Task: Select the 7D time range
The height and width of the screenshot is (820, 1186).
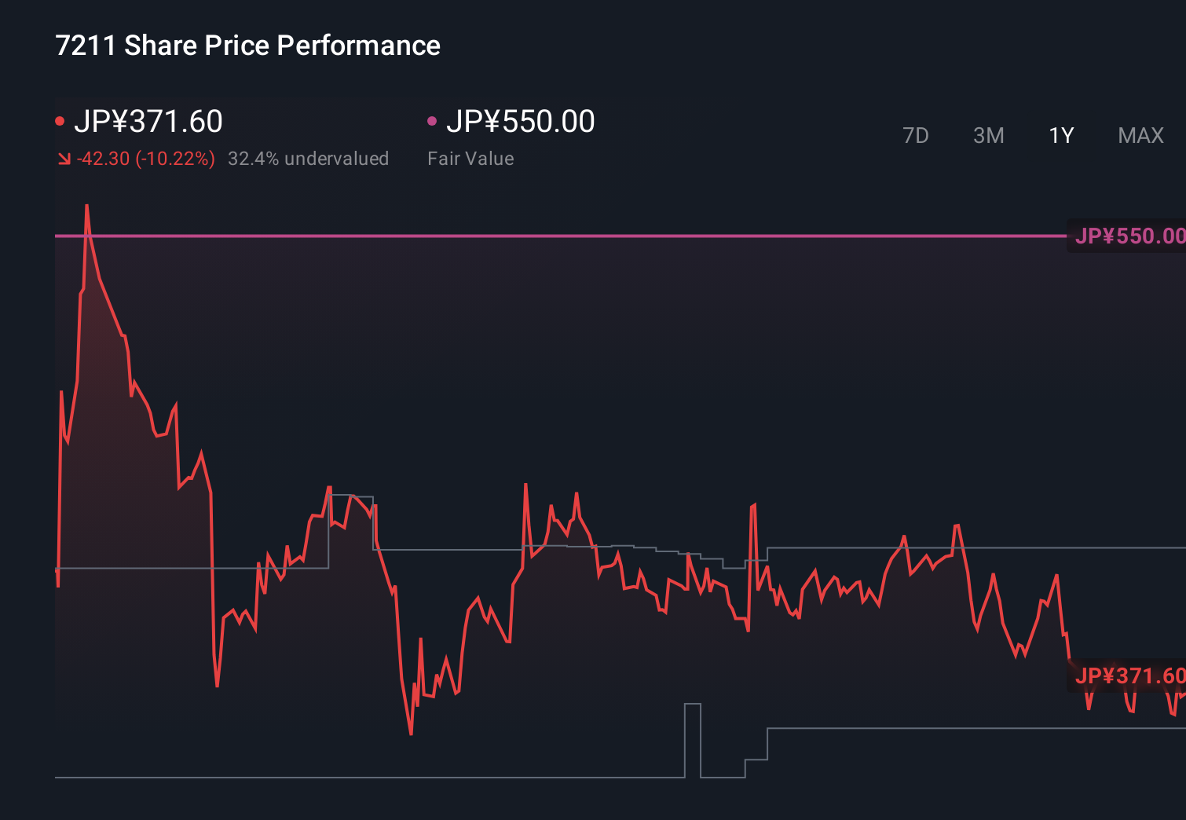Action: pos(916,135)
